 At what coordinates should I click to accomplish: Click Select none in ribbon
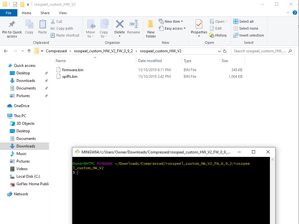point(246,28)
